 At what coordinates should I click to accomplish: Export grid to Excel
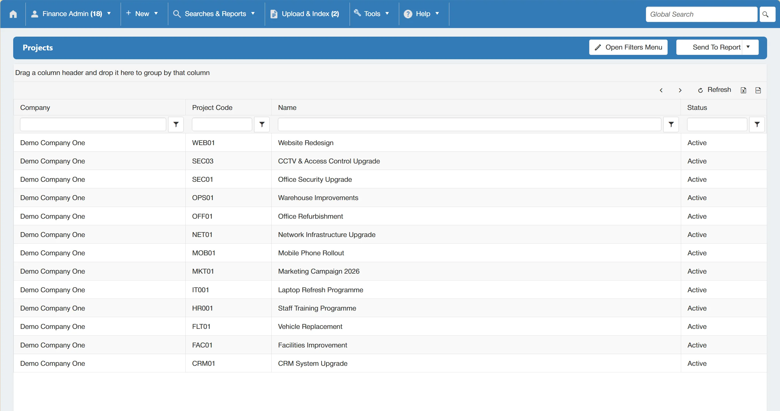point(743,90)
